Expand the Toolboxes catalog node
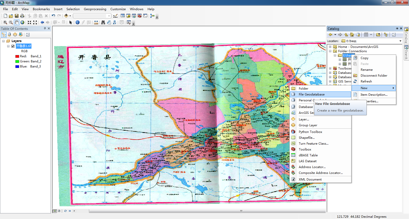The image size is (409, 219). click(x=330, y=68)
